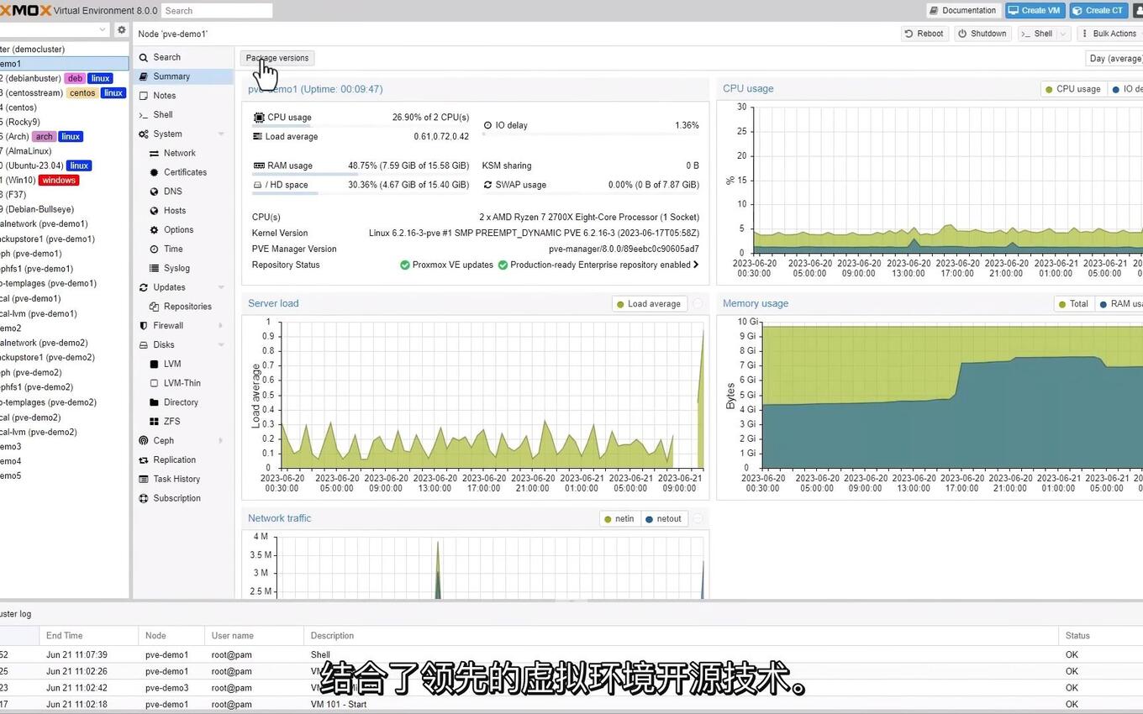Click the DNS globe icon
This screenshot has height=714, width=1143.
pyautogui.click(x=155, y=192)
